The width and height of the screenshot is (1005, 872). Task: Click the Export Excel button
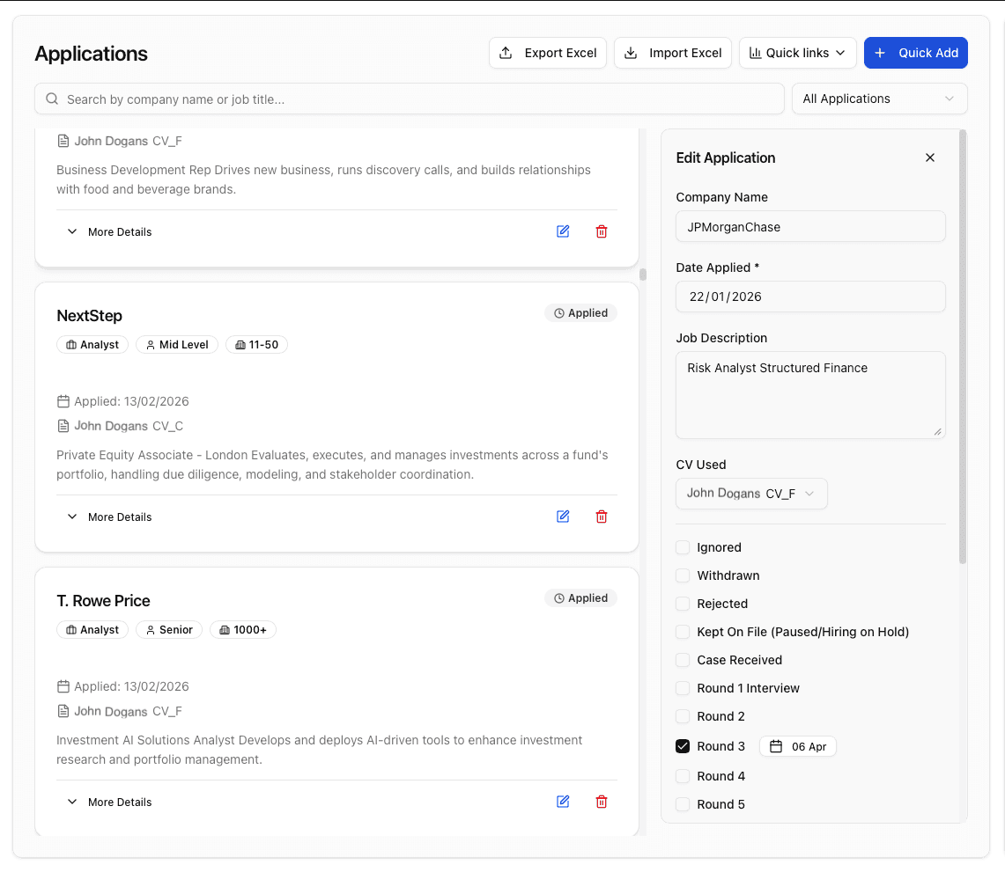547,53
